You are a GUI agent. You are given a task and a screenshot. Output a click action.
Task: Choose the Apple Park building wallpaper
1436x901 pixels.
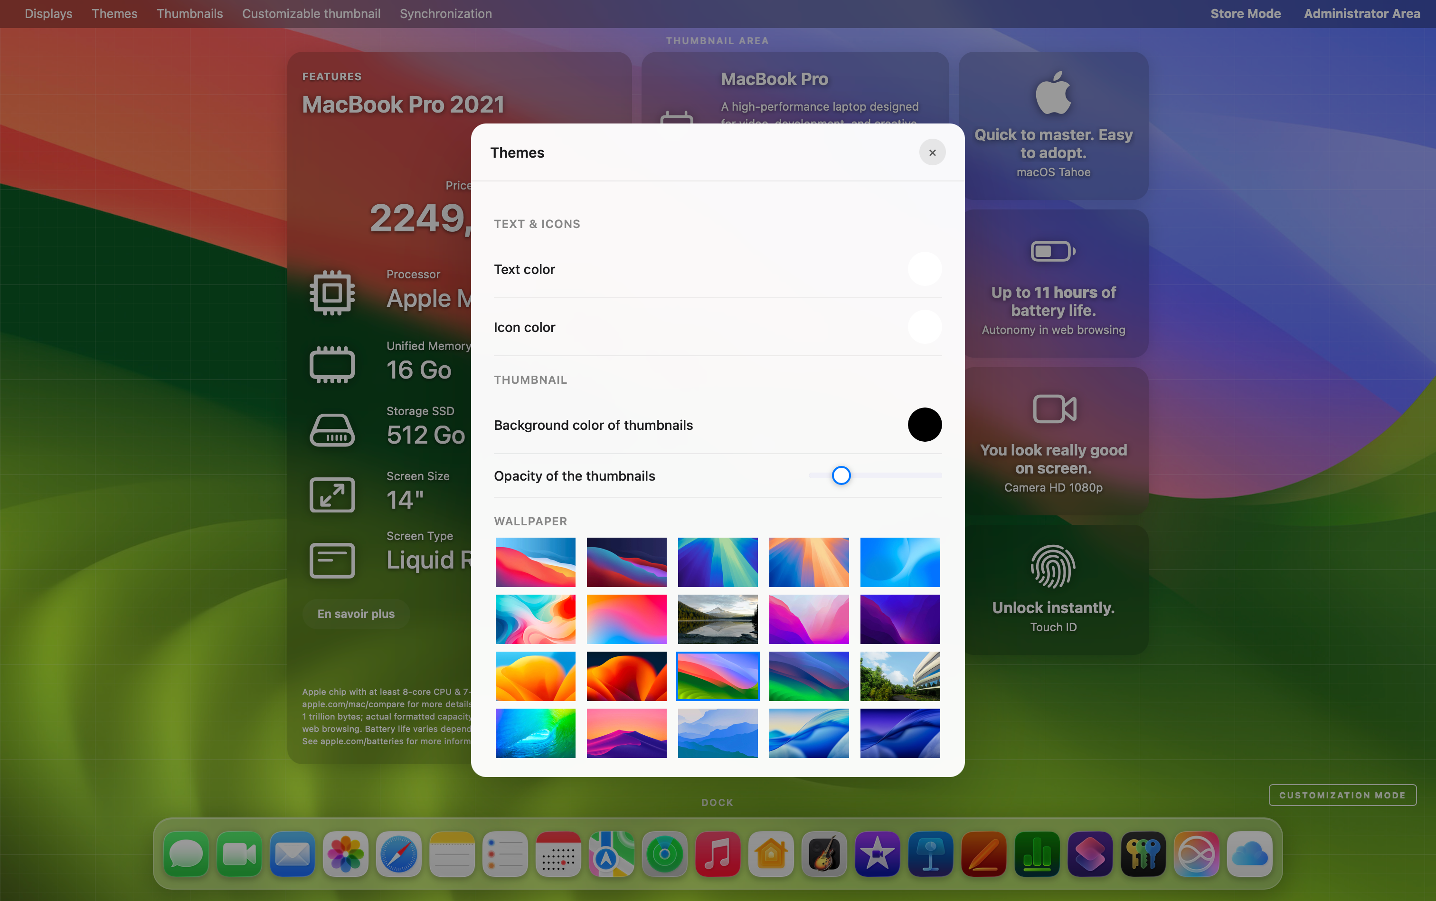(x=900, y=676)
